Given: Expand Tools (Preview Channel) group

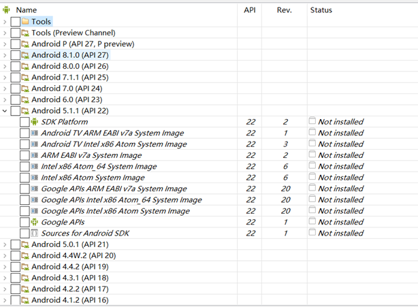Looking at the screenshot, I should 5,33.
